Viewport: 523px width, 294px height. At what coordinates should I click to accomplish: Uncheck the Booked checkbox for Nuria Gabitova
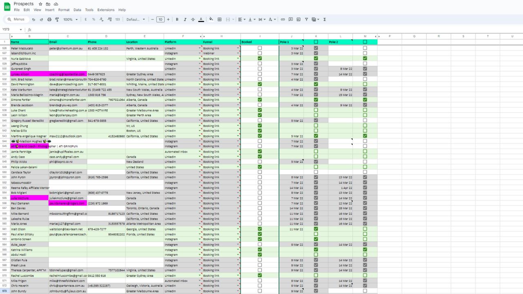(260, 58)
